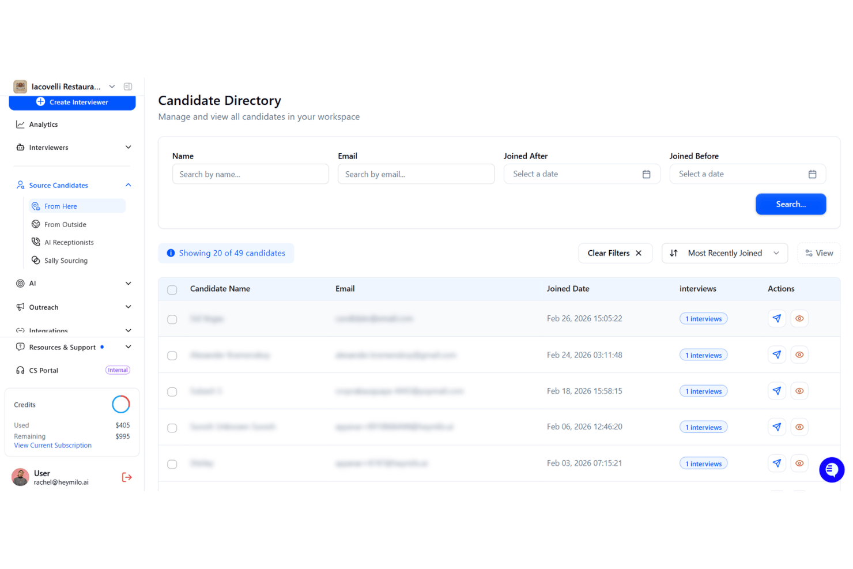Check the select-all candidates checkbox

click(172, 290)
